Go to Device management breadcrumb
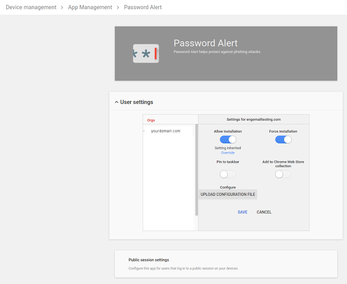This screenshot has width=347, height=284. point(31,8)
